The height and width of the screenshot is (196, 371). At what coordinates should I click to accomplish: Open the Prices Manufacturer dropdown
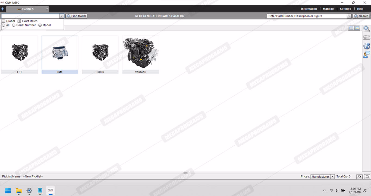click(332, 176)
